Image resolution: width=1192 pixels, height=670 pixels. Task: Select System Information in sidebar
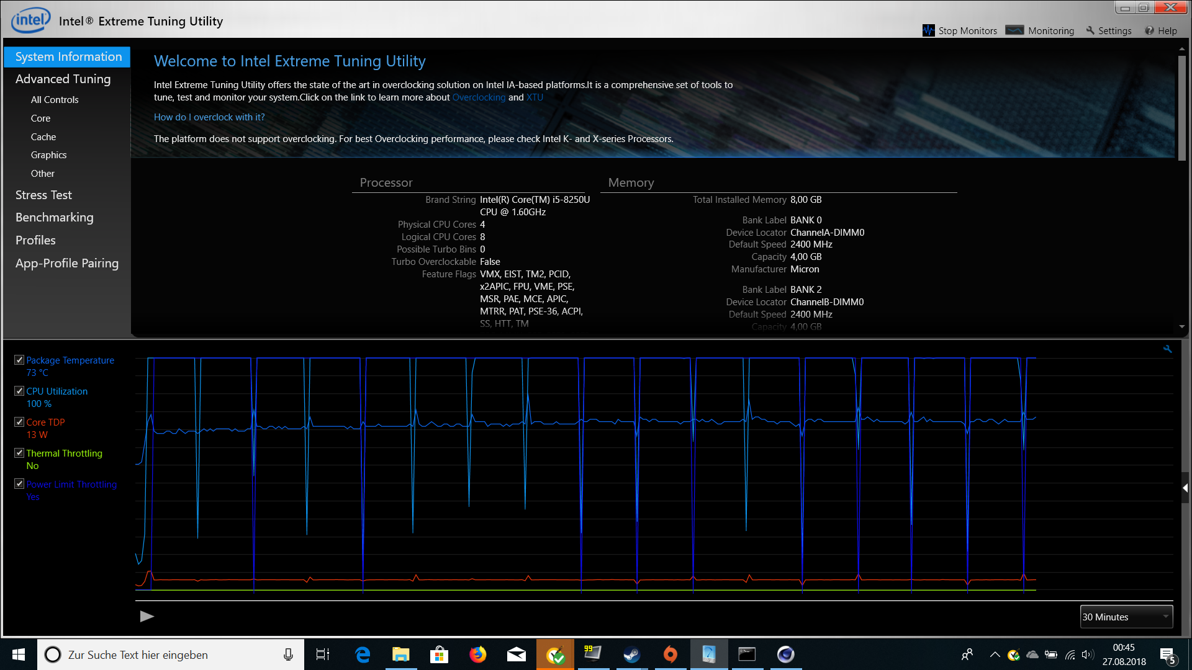click(67, 56)
